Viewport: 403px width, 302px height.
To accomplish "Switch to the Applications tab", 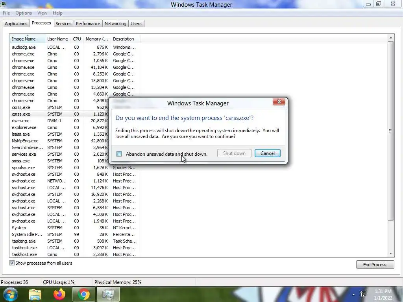I will [16, 24].
